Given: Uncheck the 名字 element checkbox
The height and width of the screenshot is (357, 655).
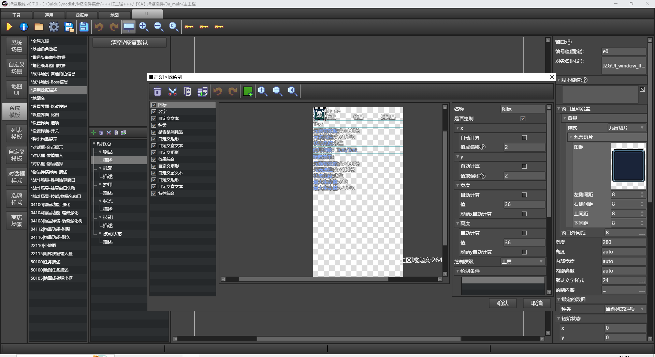Looking at the screenshot, I should click(154, 112).
